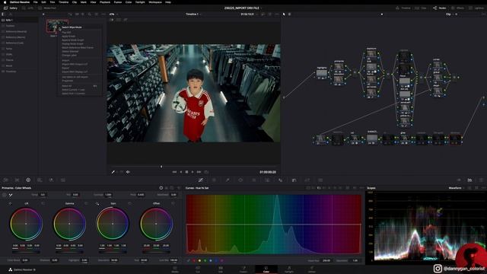Click the Lift black point picker
This screenshot has height=274, width=487.
click(10, 203)
